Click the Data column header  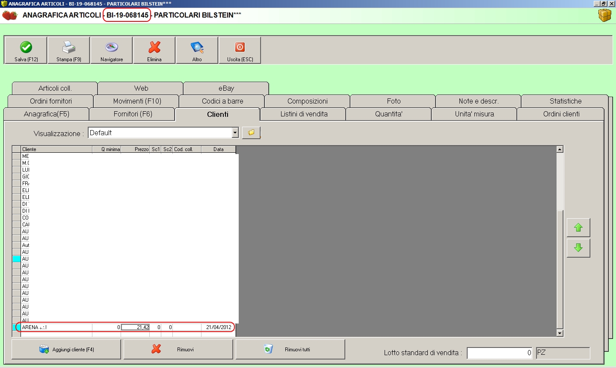tap(219, 149)
